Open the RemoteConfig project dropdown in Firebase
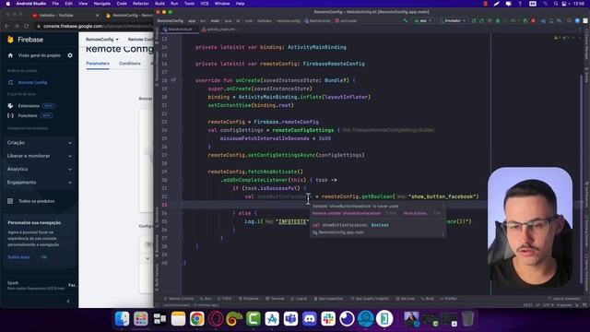The height and width of the screenshot is (332, 590). click(x=102, y=39)
